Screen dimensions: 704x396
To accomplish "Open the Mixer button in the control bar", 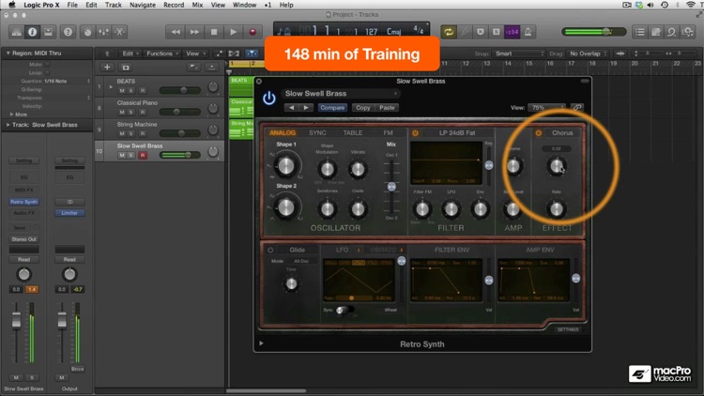I will 103,32.
